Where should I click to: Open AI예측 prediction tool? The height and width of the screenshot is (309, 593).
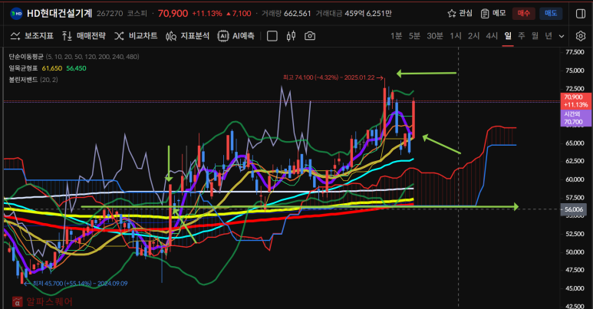coord(236,36)
